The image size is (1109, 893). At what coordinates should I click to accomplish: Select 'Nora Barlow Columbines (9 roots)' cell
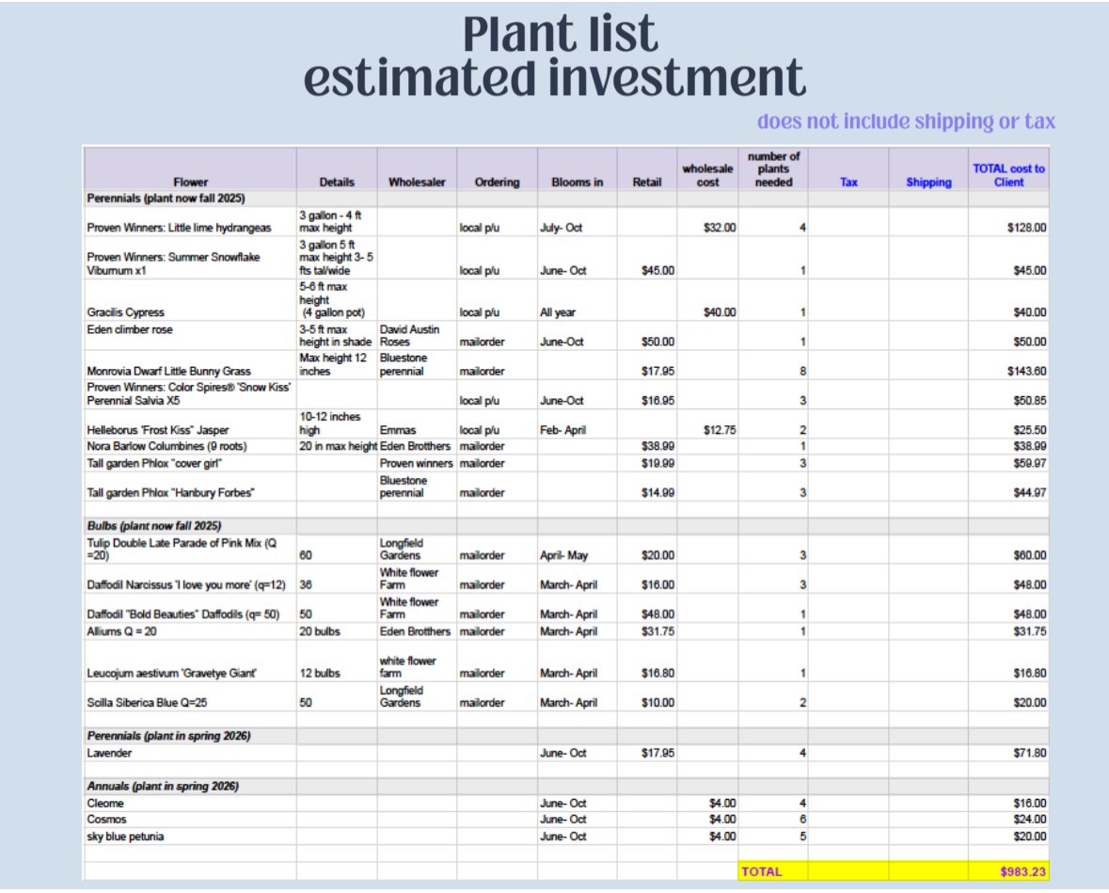pos(190,446)
